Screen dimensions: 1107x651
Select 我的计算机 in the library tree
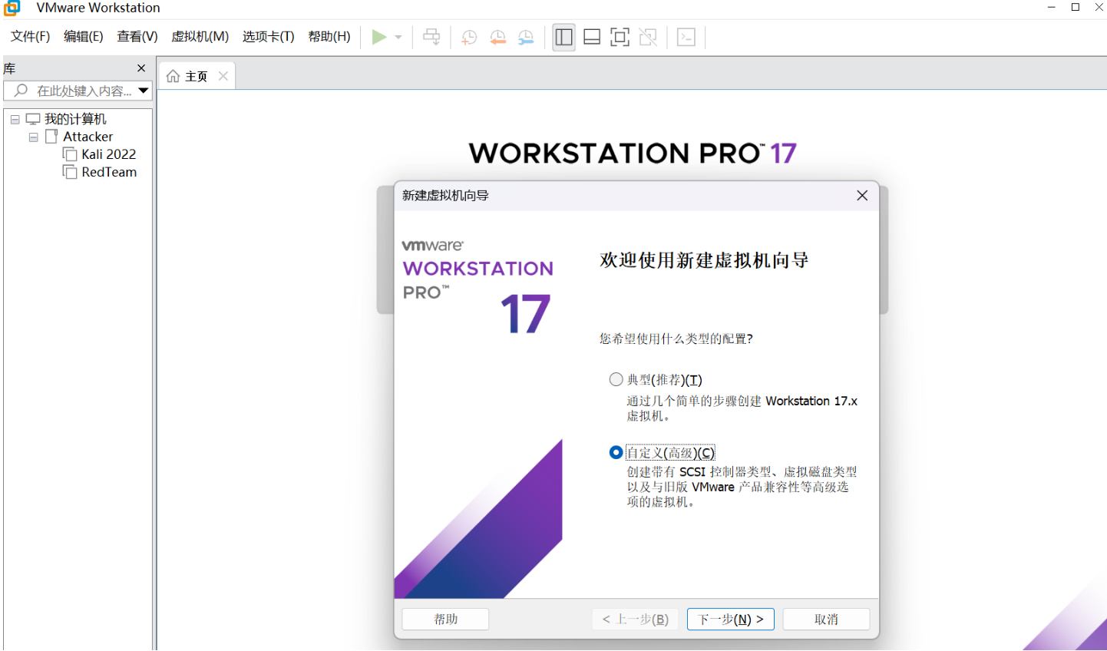75,119
